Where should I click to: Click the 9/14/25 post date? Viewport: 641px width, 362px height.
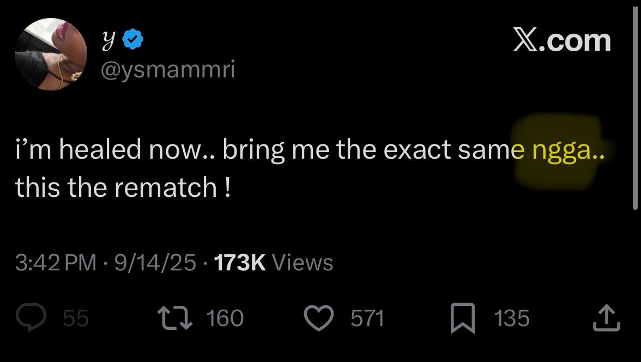click(154, 263)
